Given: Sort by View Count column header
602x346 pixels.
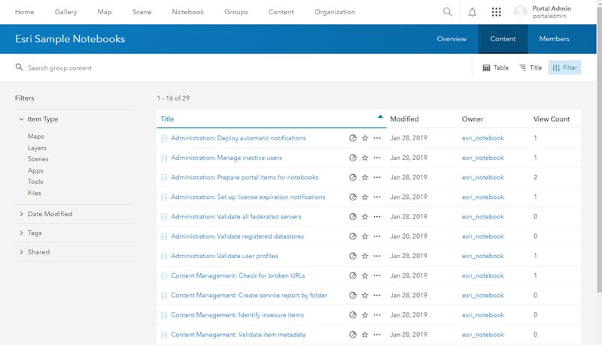Looking at the screenshot, I should point(552,119).
